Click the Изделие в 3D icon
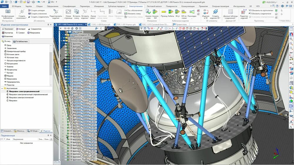The width and height of the screenshot is (294, 165). point(206,12)
